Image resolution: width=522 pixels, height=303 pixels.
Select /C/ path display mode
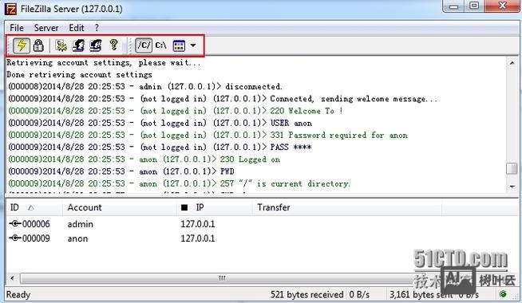(x=144, y=45)
